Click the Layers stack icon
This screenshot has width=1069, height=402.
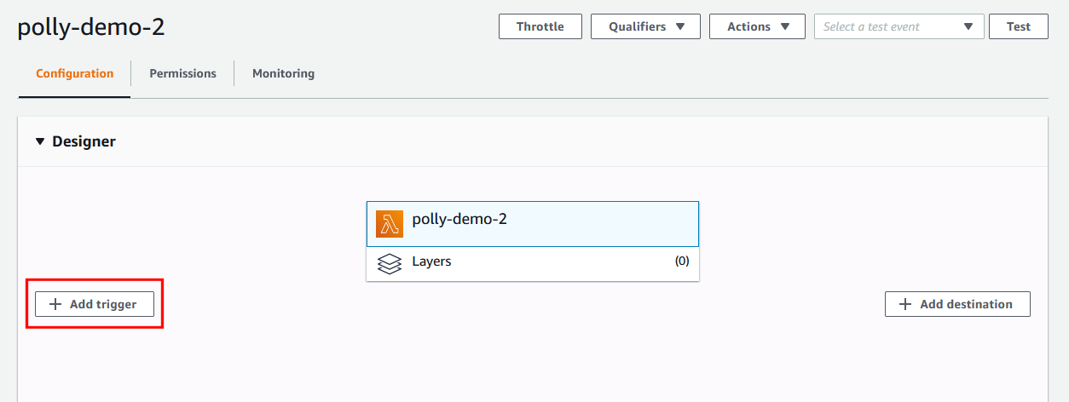click(x=390, y=264)
